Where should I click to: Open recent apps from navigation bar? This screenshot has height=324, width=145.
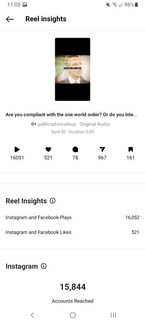click(x=113, y=315)
